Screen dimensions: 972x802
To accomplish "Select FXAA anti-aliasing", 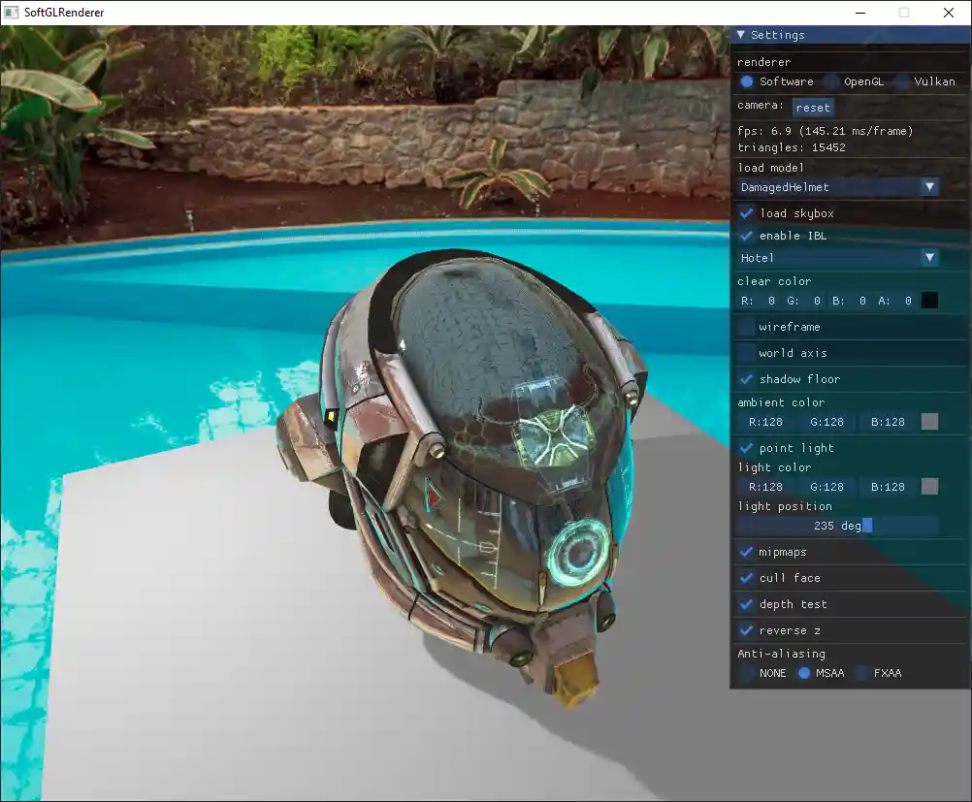I will (861, 673).
